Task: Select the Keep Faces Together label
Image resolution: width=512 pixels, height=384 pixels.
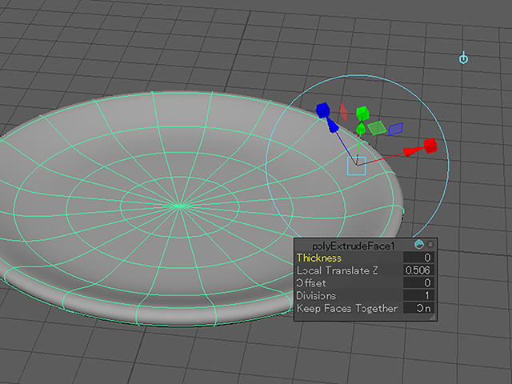Action: [x=347, y=309]
